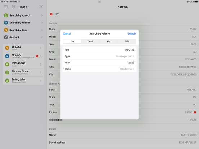199x149 pixels.
Task: Click person icon next to Smith, John
Action: [7, 81]
